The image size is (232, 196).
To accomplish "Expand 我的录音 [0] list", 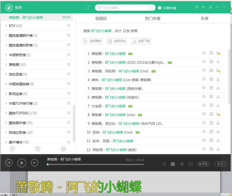I will tap(6, 74).
